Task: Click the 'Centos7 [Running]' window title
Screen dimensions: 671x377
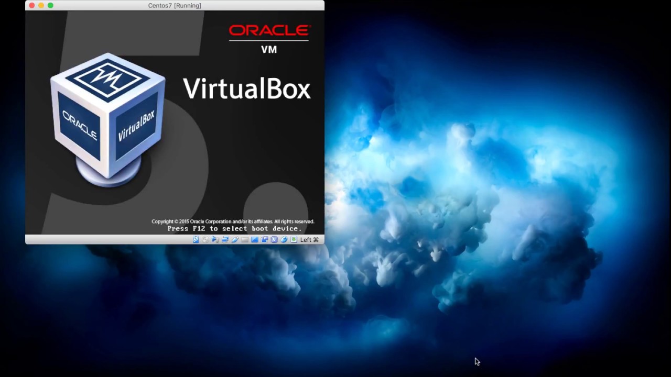Action: pyautogui.click(x=175, y=5)
